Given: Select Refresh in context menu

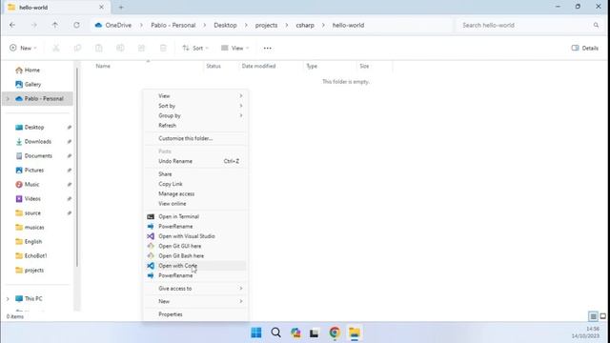Looking at the screenshot, I should coord(194,125).
